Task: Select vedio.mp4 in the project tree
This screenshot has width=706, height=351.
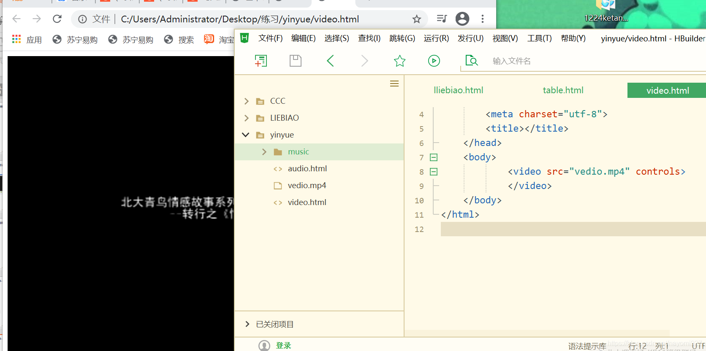Action: pyautogui.click(x=307, y=186)
